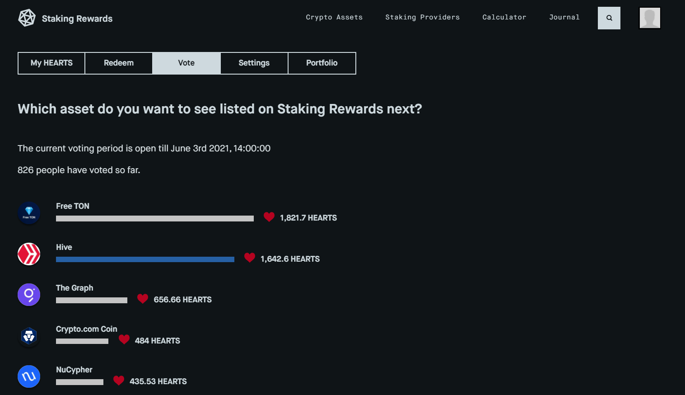The height and width of the screenshot is (395, 685).
Task: Open the Portfolio tab
Action: pyautogui.click(x=322, y=63)
